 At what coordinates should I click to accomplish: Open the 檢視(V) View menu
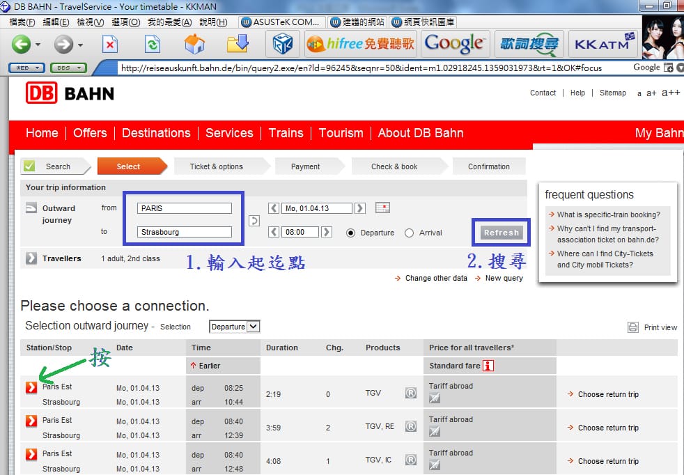pos(91,22)
